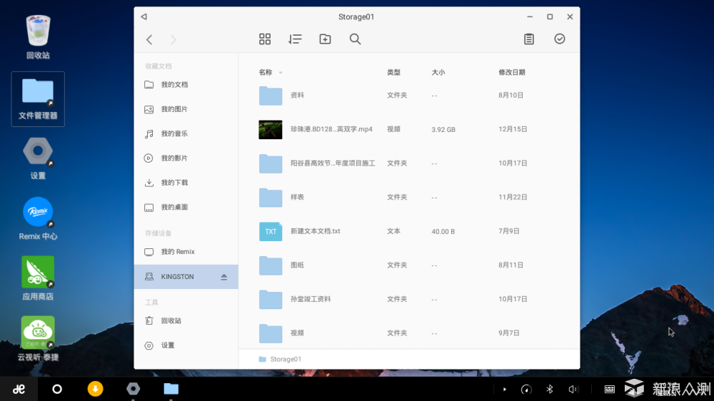Viewport: 714px width, 401px height.
Task: Open the sort options menu
Action: click(x=295, y=39)
